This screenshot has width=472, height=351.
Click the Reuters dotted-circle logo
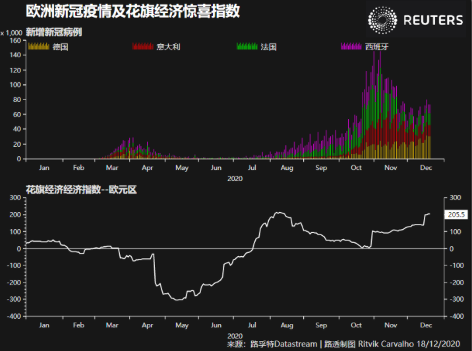382,20
